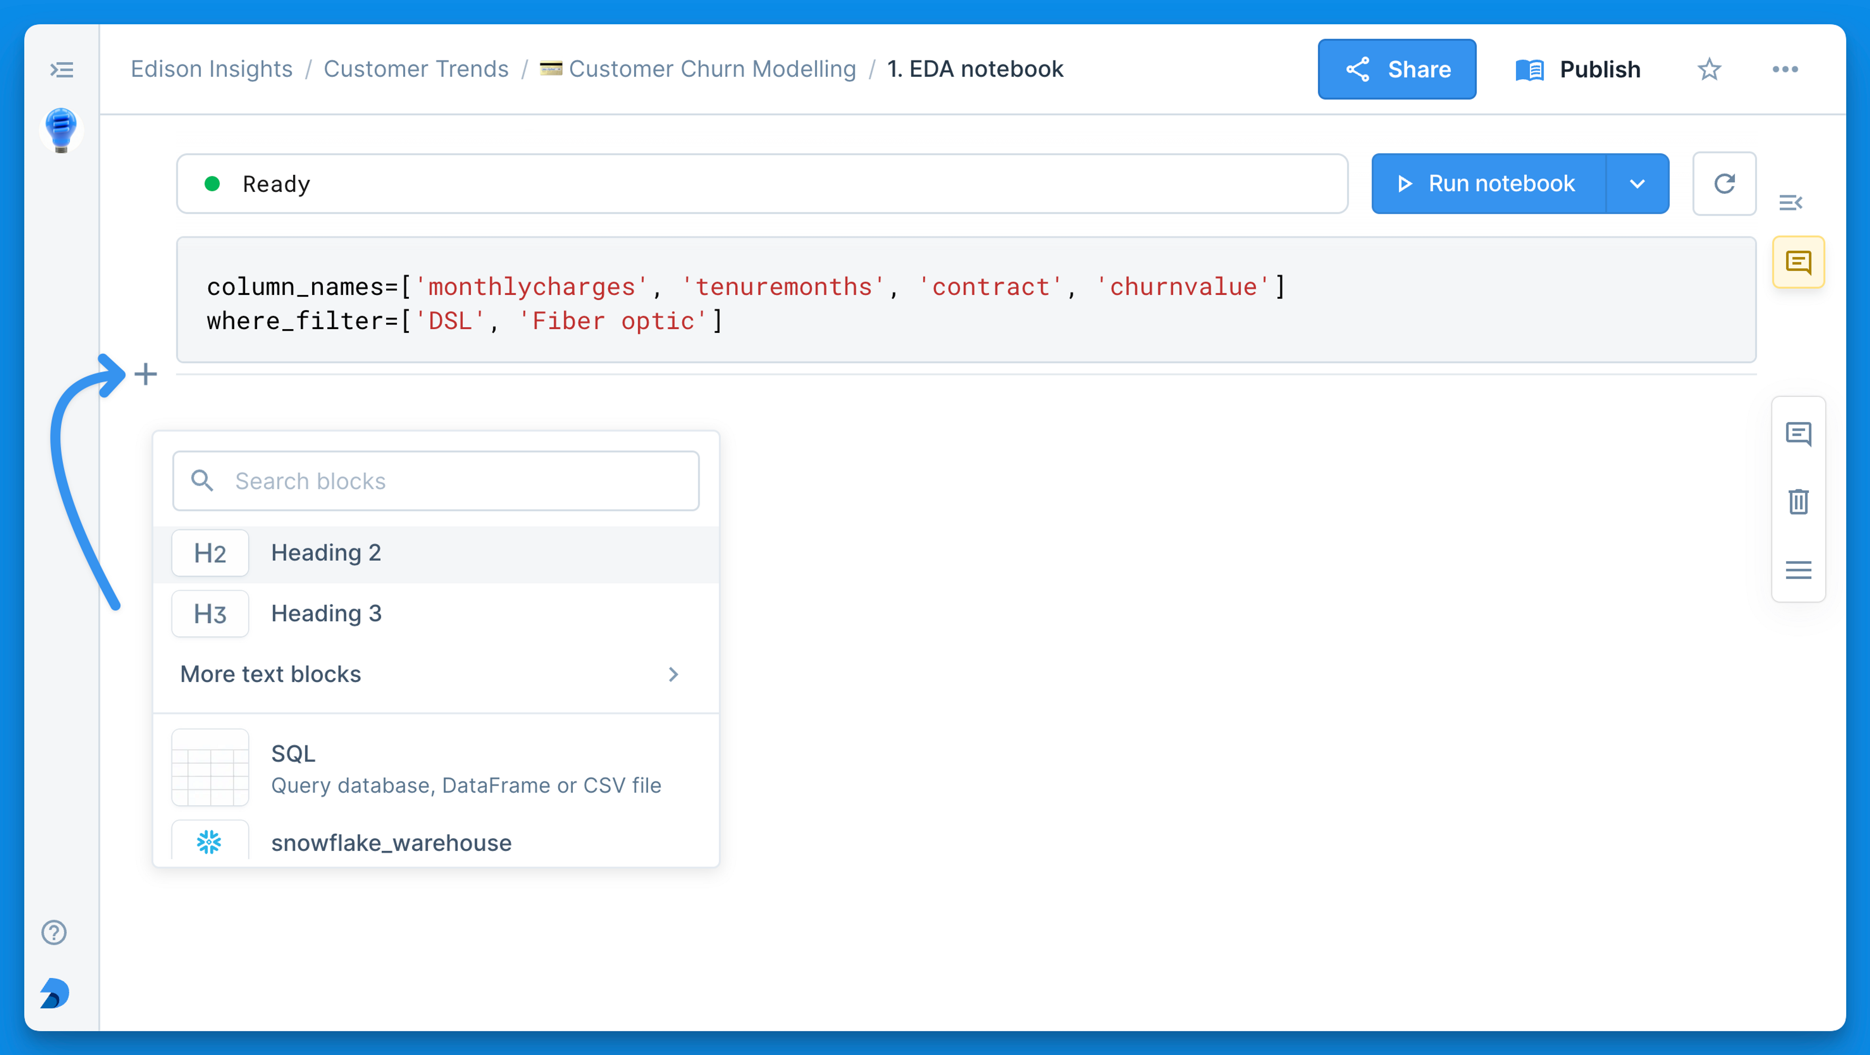Delete block using trash icon
This screenshot has height=1055, width=1870.
pos(1798,501)
